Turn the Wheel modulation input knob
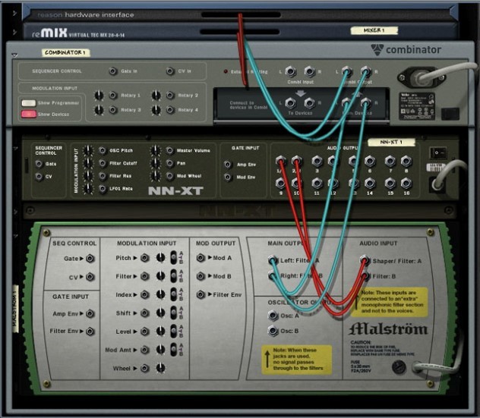The width and height of the screenshot is (480, 418). click(x=160, y=368)
